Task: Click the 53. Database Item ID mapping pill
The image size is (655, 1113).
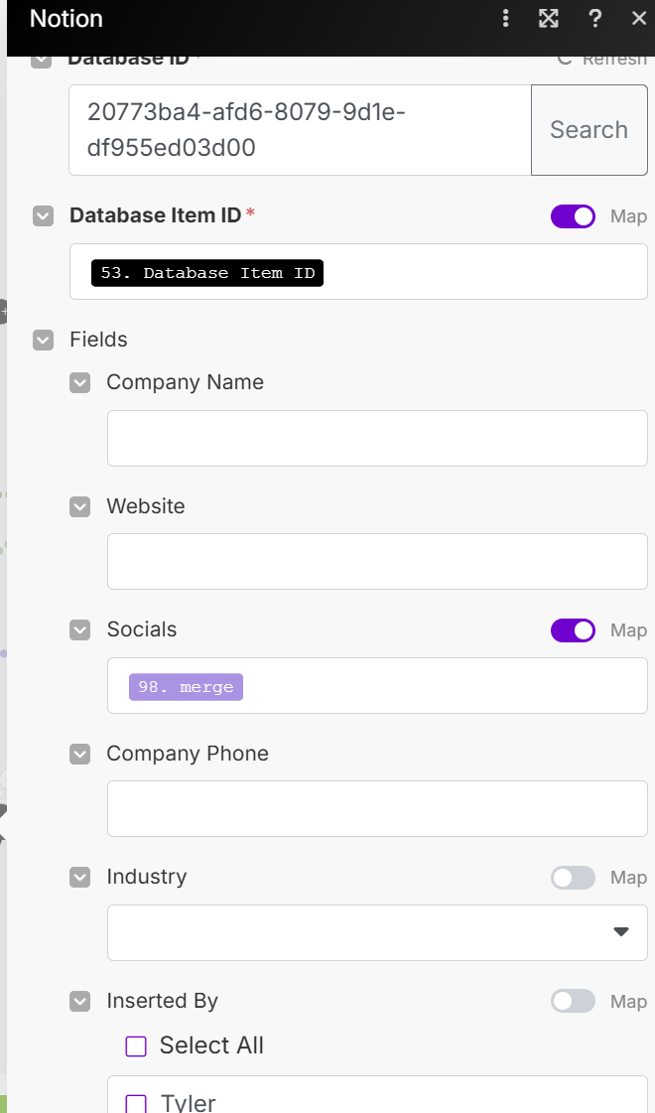Action: 207,273
